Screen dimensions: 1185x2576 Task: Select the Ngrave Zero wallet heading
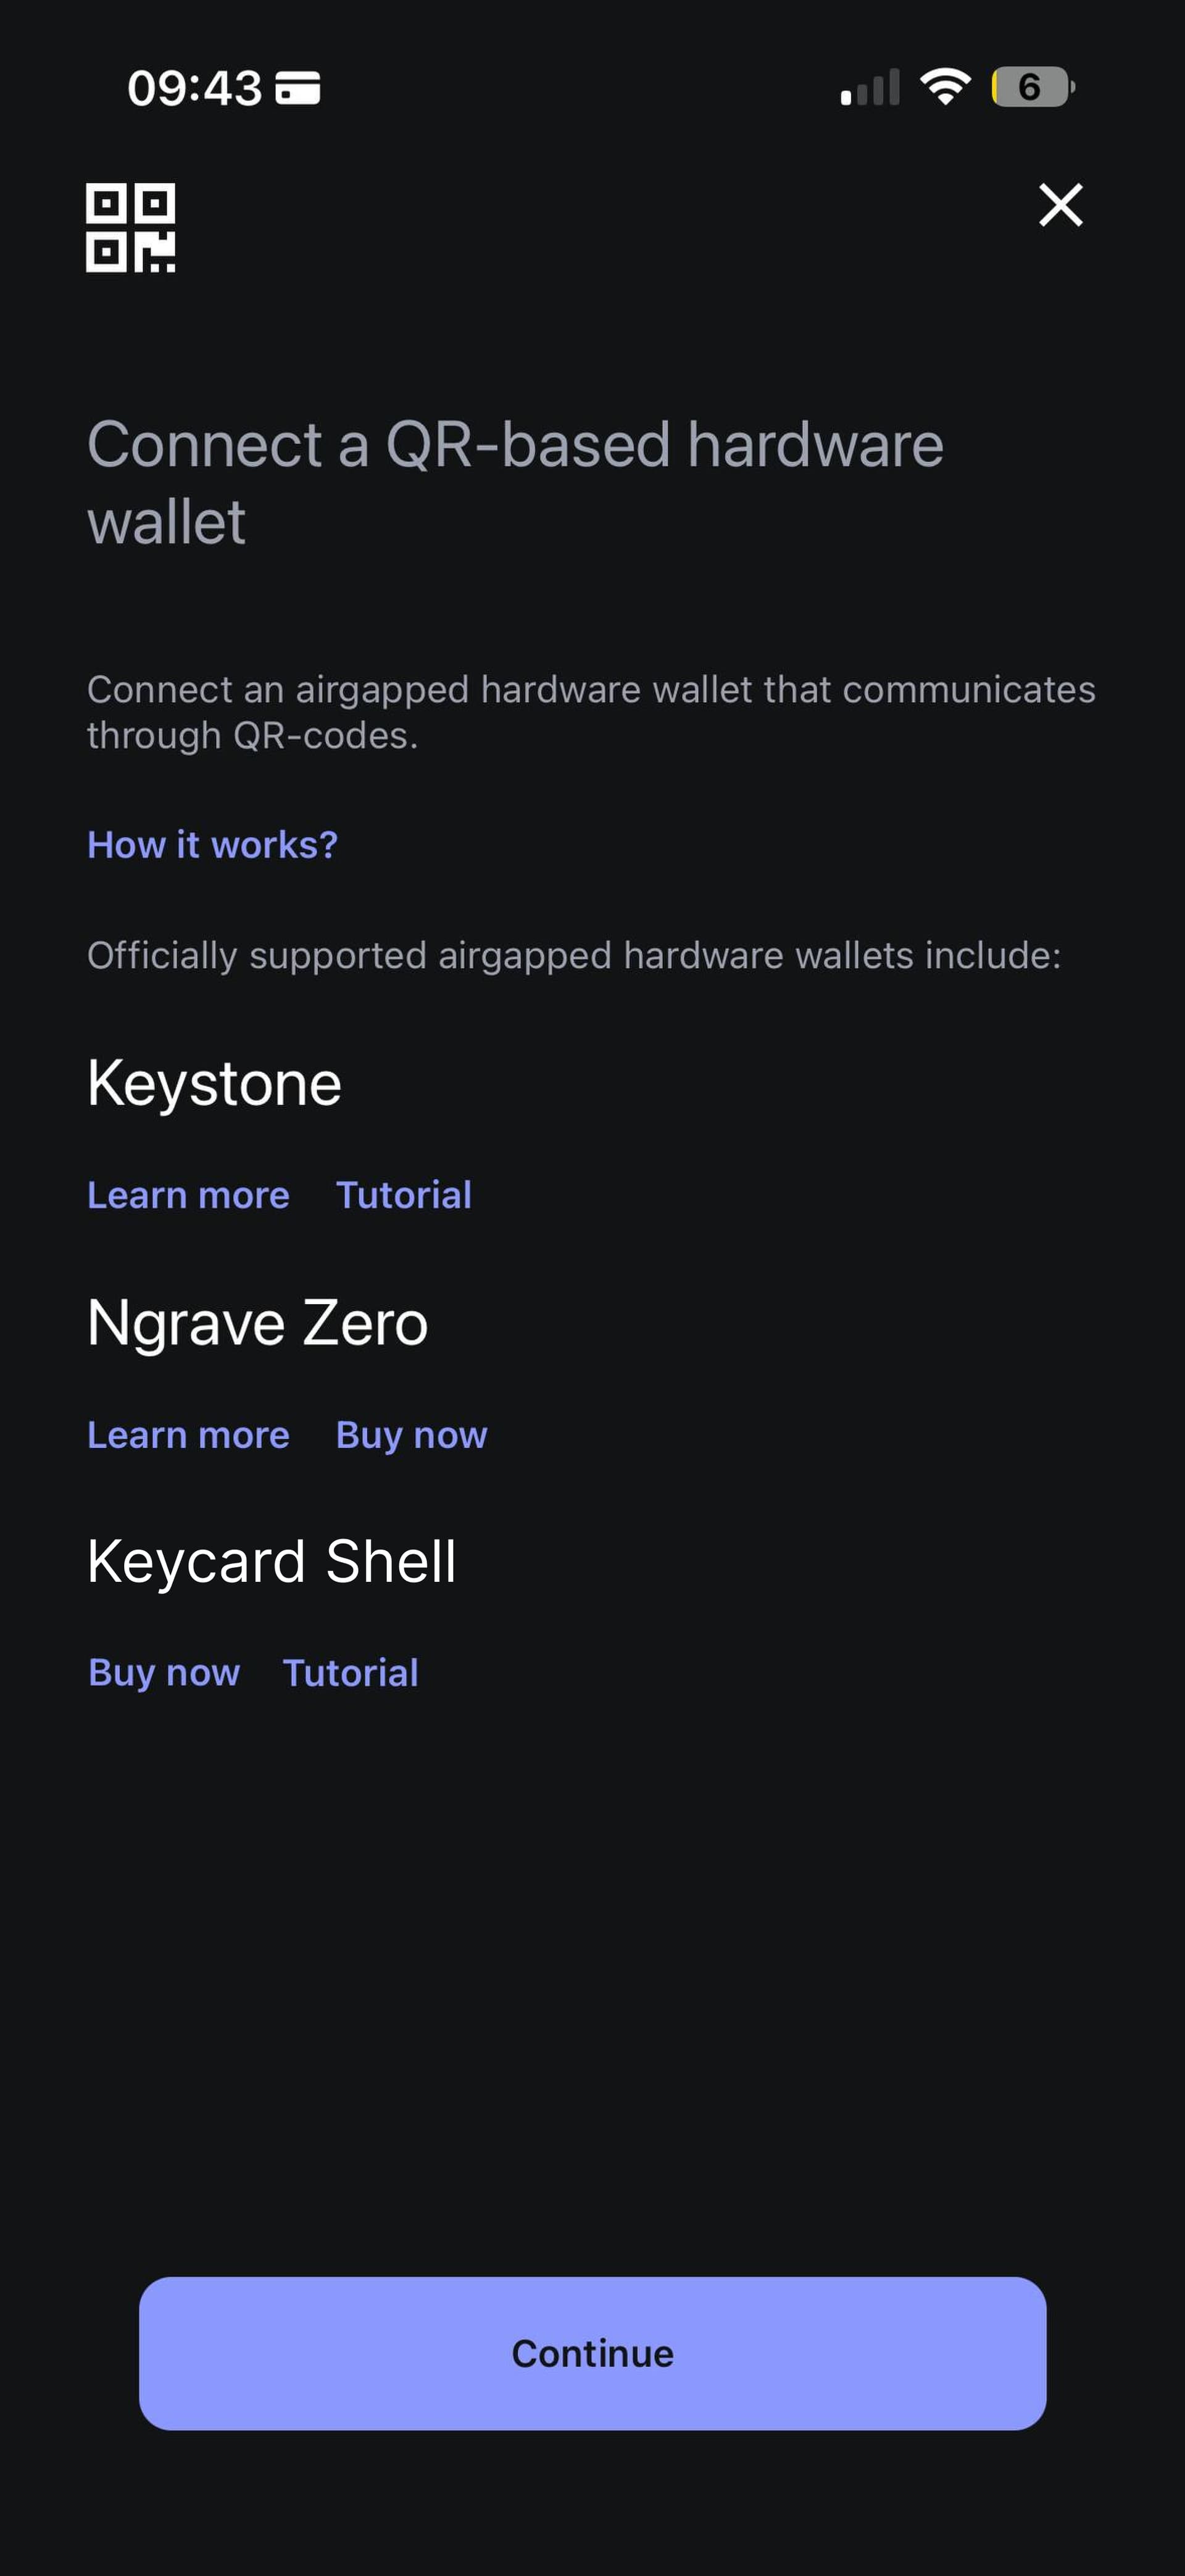[x=258, y=1323]
